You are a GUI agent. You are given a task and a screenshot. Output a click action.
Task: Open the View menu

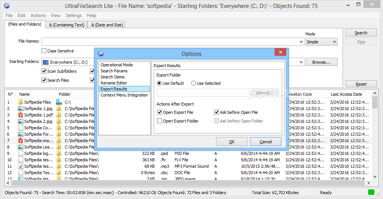tap(56, 15)
